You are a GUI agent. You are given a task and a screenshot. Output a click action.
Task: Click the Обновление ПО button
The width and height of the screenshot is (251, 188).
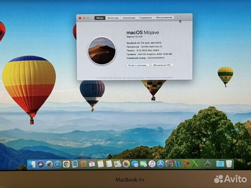(x=162, y=65)
